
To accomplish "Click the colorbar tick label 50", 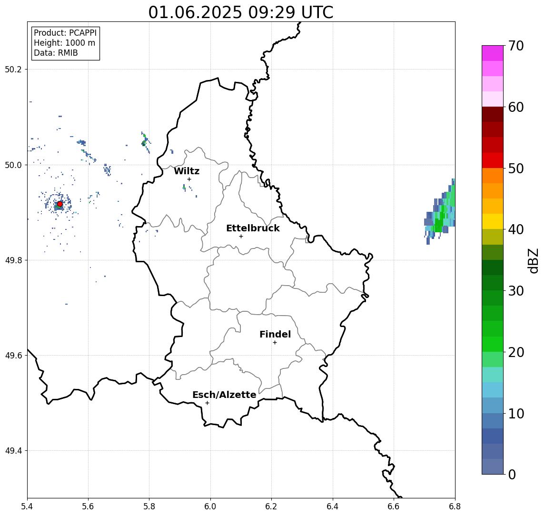I will click(x=516, y=169).
